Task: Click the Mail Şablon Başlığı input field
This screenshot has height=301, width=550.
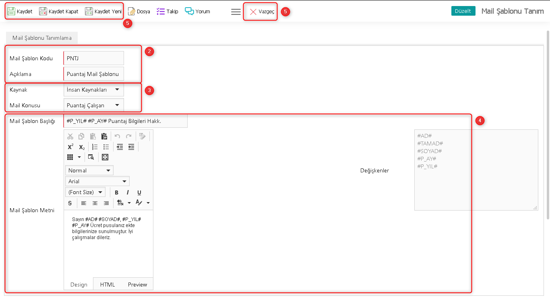Action: click(125, 121)
